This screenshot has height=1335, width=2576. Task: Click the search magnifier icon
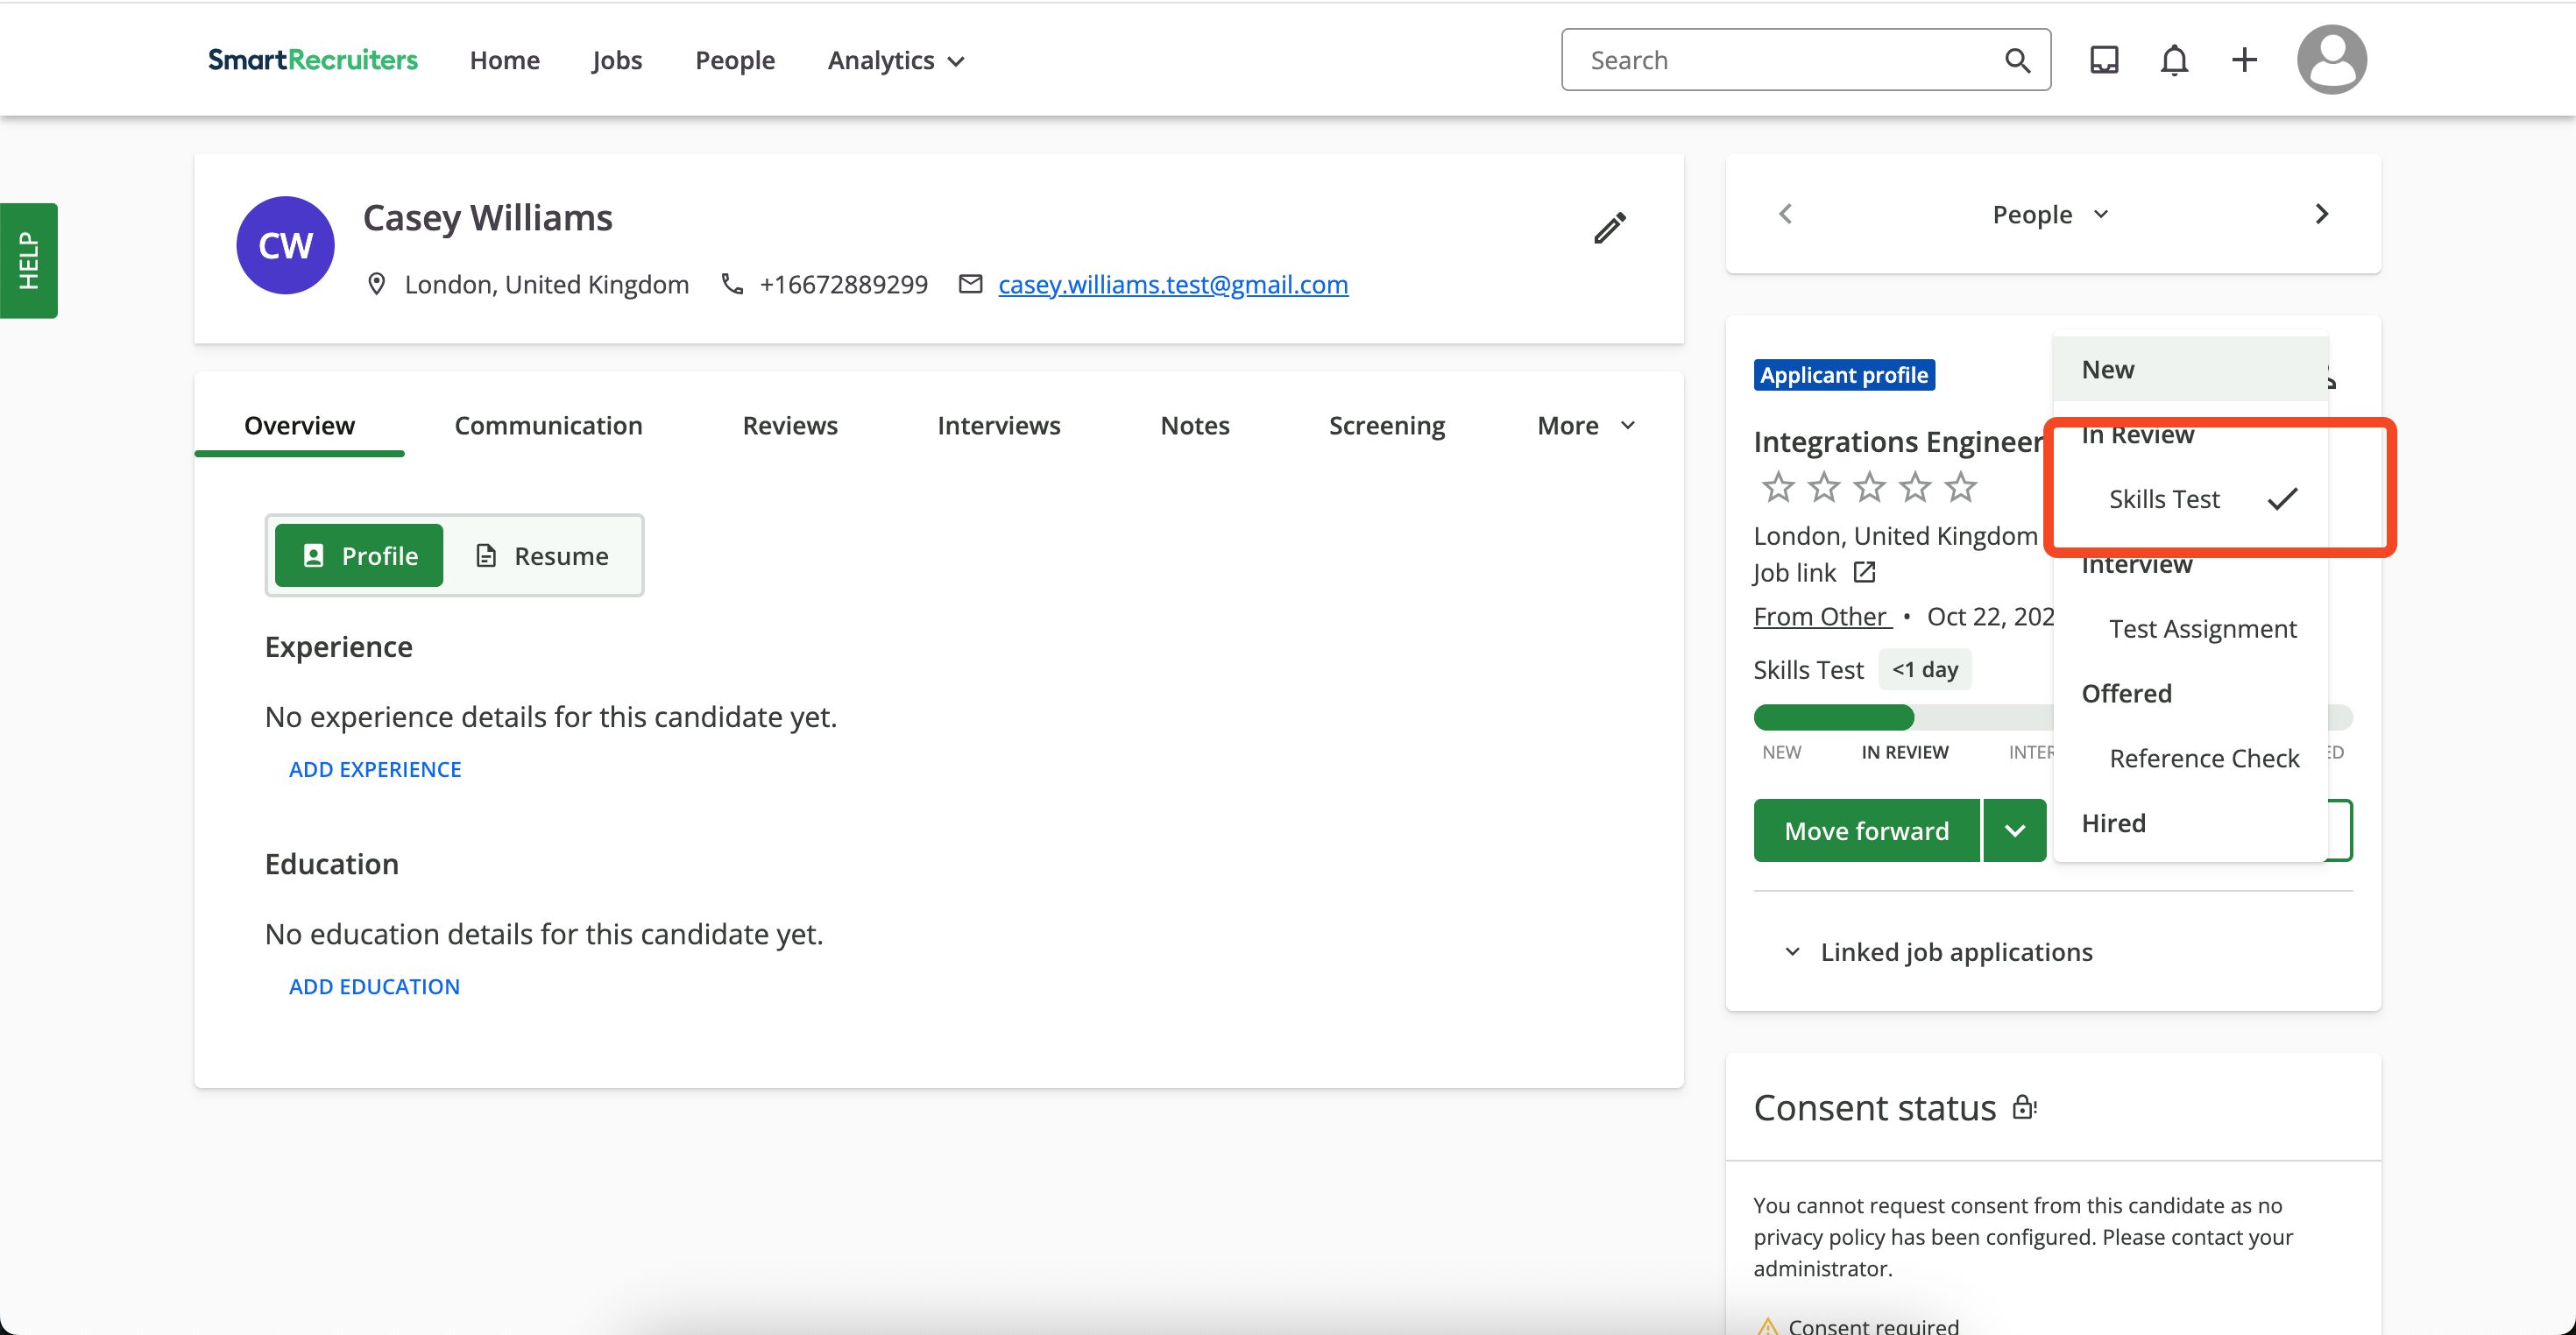tap(2017, 60)
